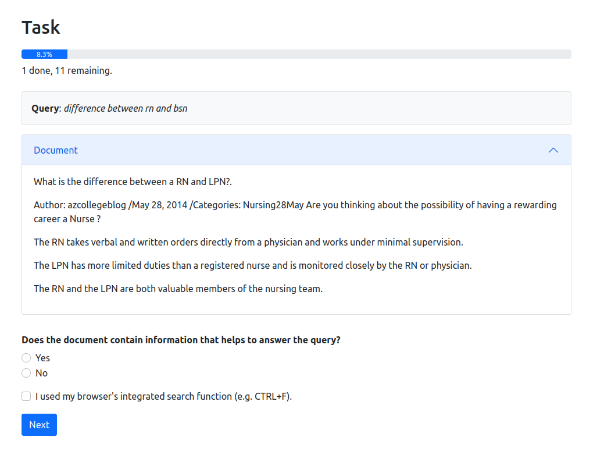
Task: Collapse the Document panel using the chevron icon
Action: pos(553,150)
